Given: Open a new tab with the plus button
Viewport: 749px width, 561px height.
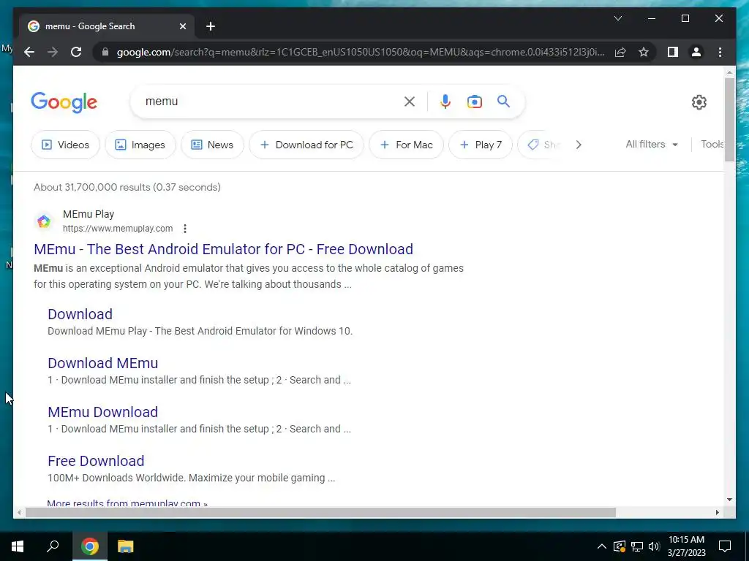Looking at the screenshot, I should coord(211,26).
